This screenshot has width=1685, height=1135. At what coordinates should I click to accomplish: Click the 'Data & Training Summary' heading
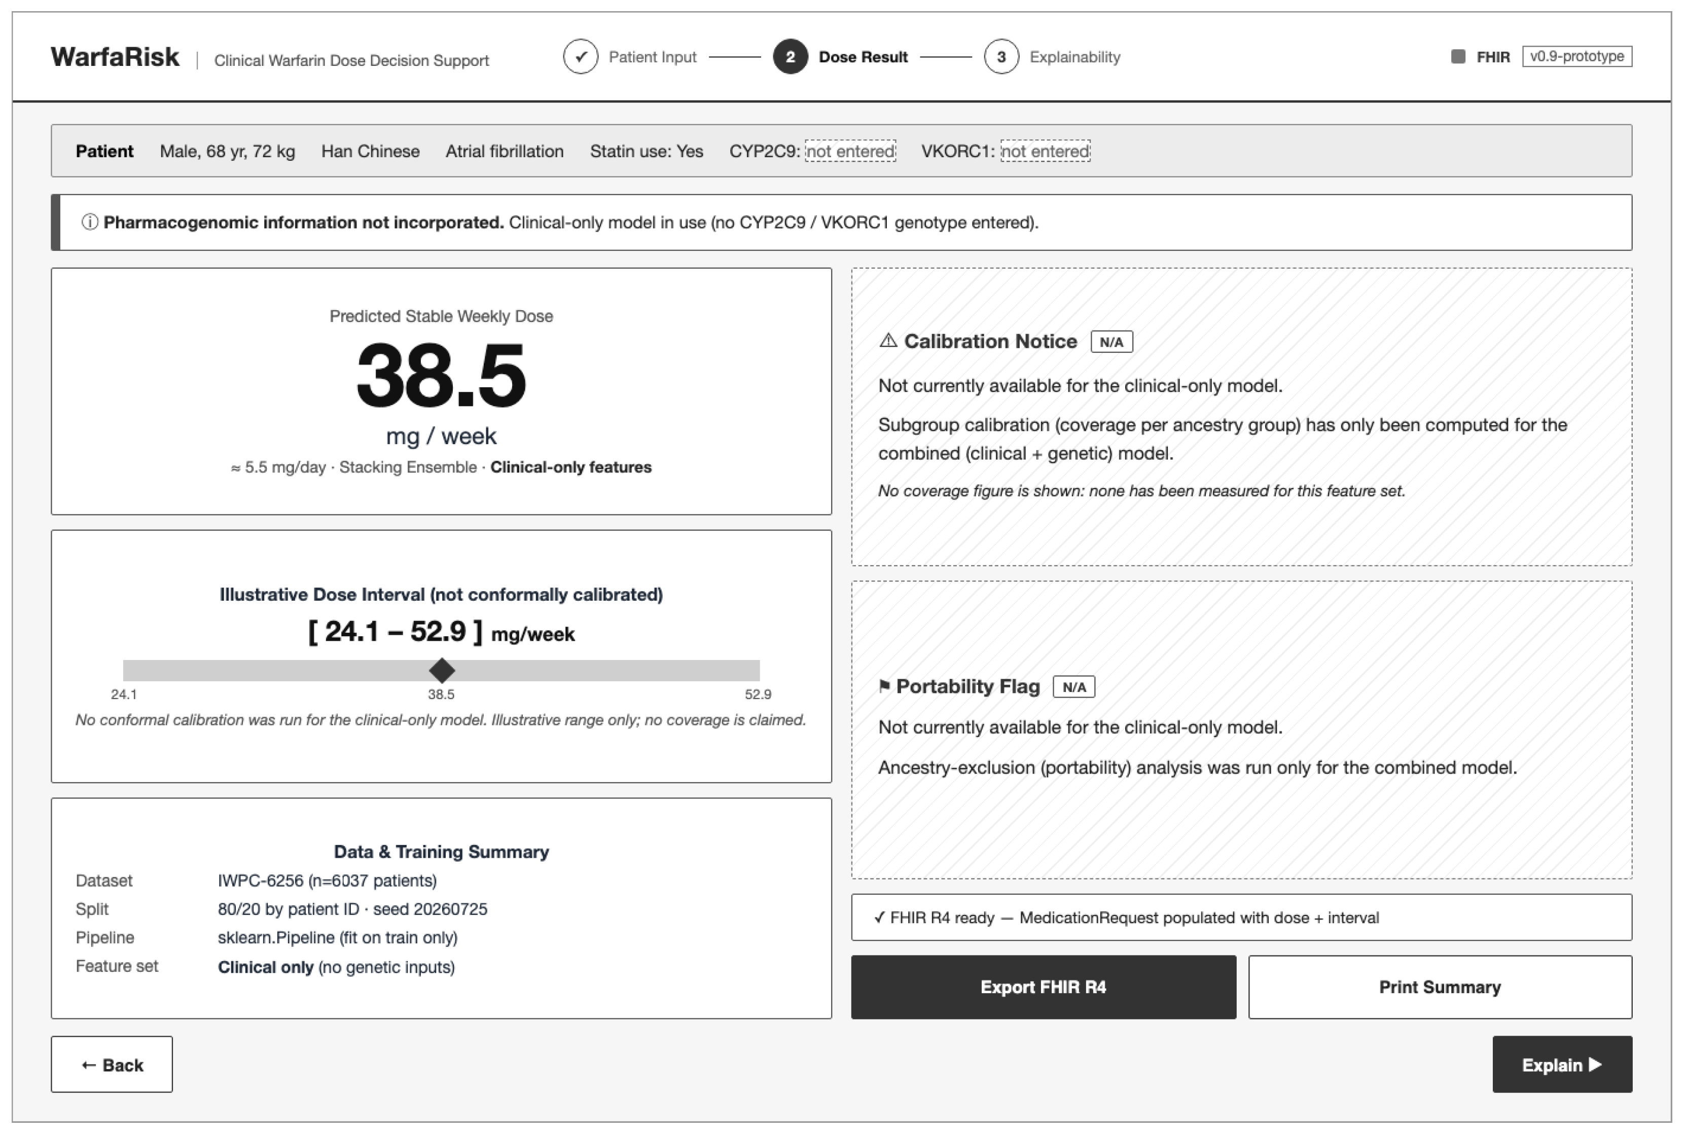[x=441, y=851]
